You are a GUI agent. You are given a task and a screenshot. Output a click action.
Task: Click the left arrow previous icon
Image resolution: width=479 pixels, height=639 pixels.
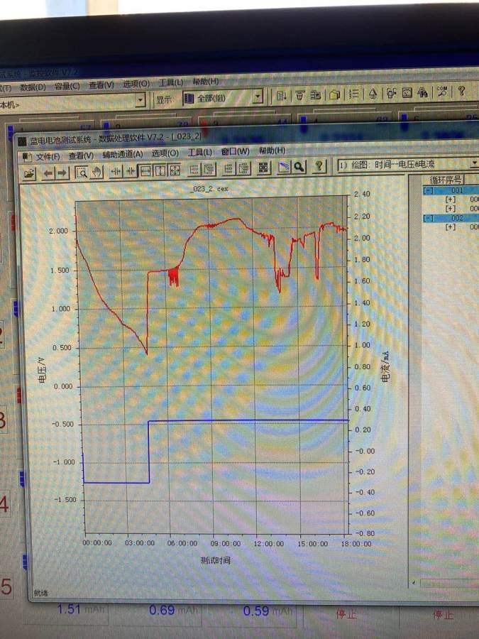(x=48, y=171)
